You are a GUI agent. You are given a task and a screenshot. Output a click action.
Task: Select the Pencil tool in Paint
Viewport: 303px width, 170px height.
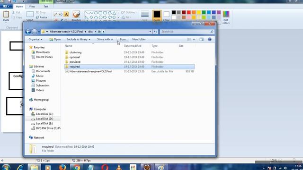tap(55, 14)
